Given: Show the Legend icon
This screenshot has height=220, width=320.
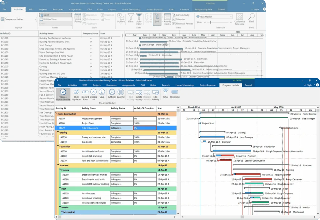Looking at the screenshot, I should point(121,94).
